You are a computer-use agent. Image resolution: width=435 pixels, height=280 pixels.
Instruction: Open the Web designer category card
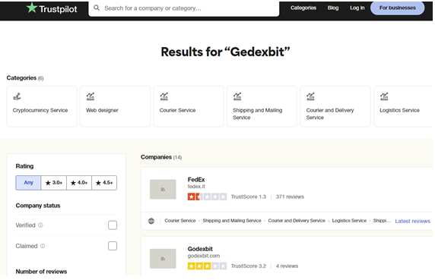(115, 106)
